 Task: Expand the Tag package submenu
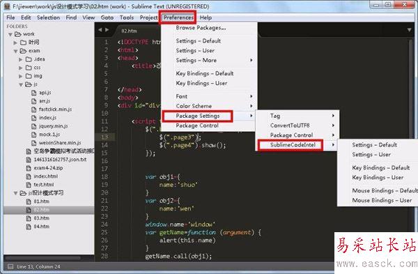(x=297, y=116)
